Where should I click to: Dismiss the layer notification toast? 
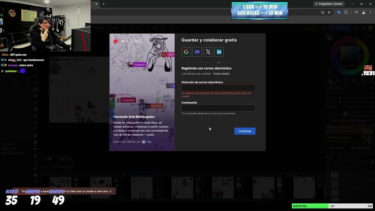pyautogui.click(x=110, y=191)
